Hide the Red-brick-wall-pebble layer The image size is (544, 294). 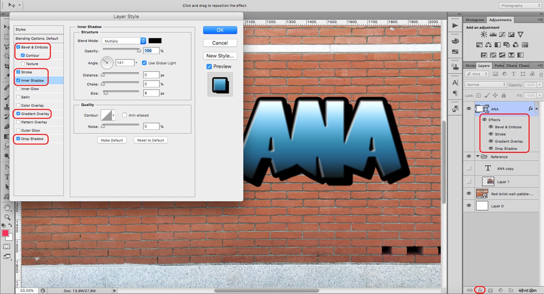click(x=469, y=193)
